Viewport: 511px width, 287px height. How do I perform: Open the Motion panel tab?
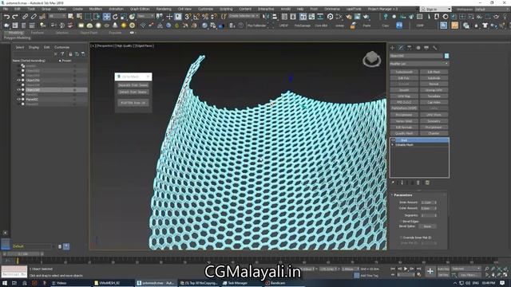(x=418, y=48)
